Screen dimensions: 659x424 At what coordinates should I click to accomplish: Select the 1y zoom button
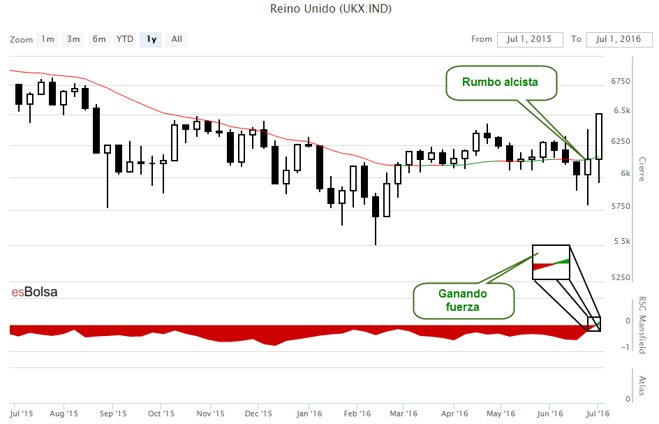(151, 39)
